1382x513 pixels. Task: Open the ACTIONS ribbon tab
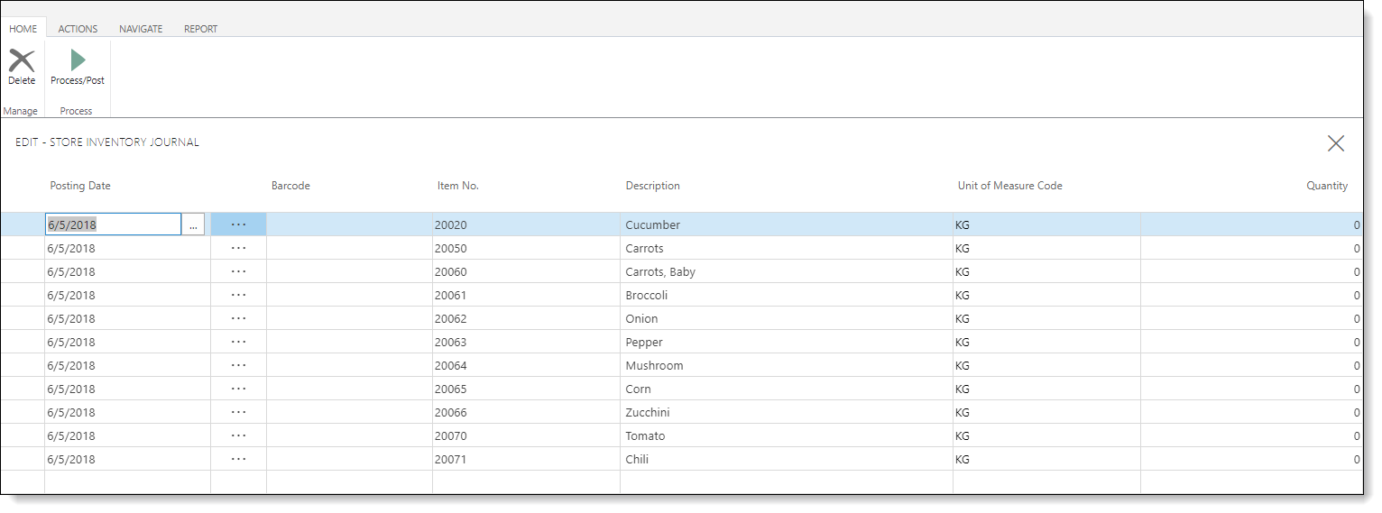(78, 29)
